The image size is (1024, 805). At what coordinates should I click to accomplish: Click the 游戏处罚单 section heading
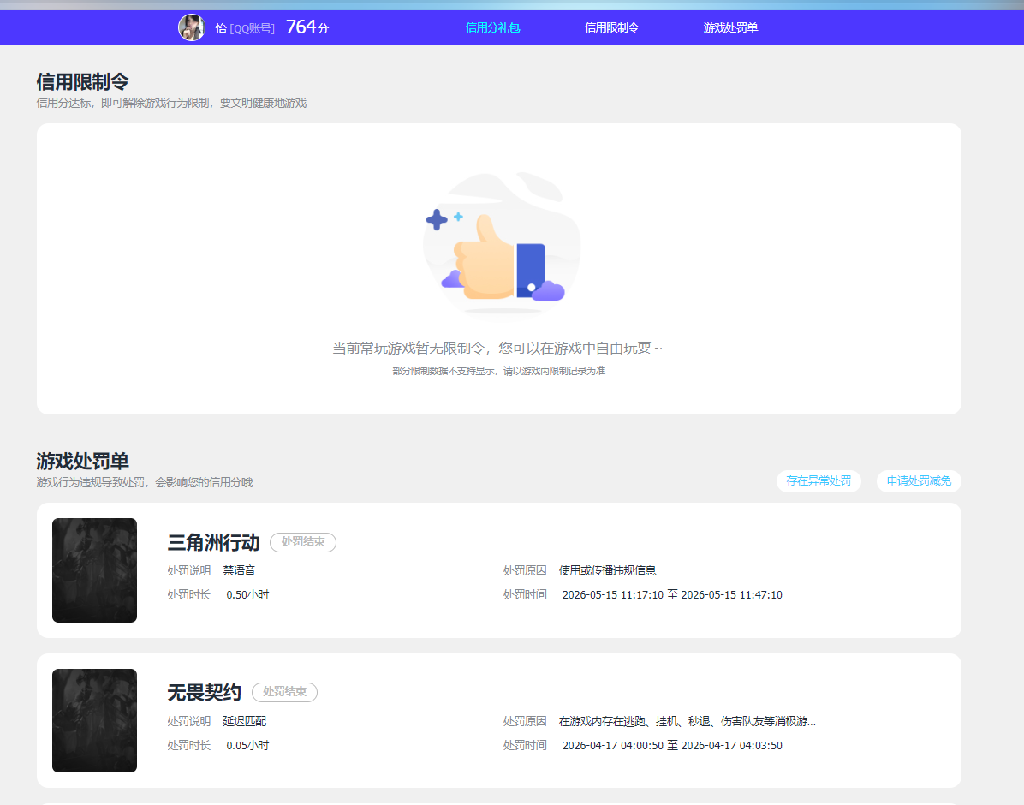coord(82,462)
